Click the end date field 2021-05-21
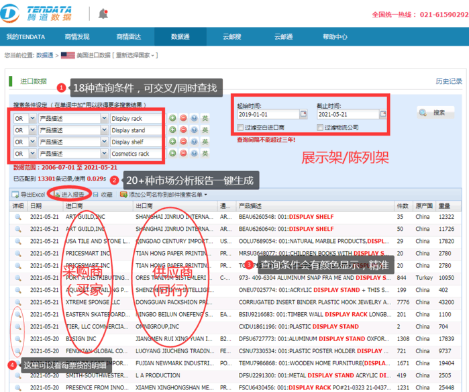469x392 pixels. point(348,114)
